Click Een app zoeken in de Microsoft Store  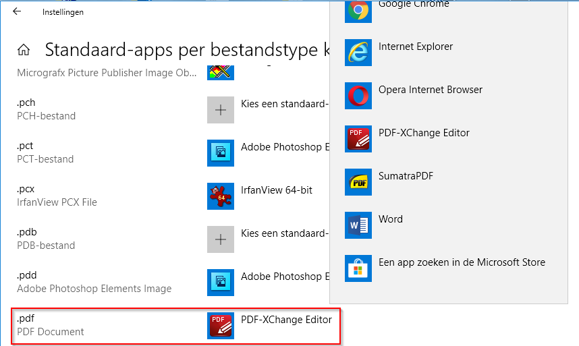click(x=462, y=262)
